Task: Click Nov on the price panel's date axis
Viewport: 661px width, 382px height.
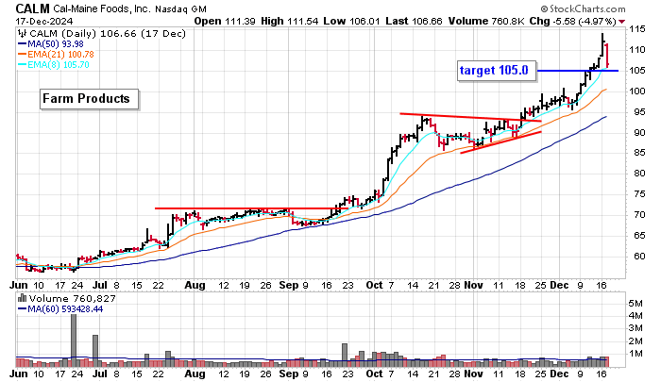Action: (x=473, y=285)
